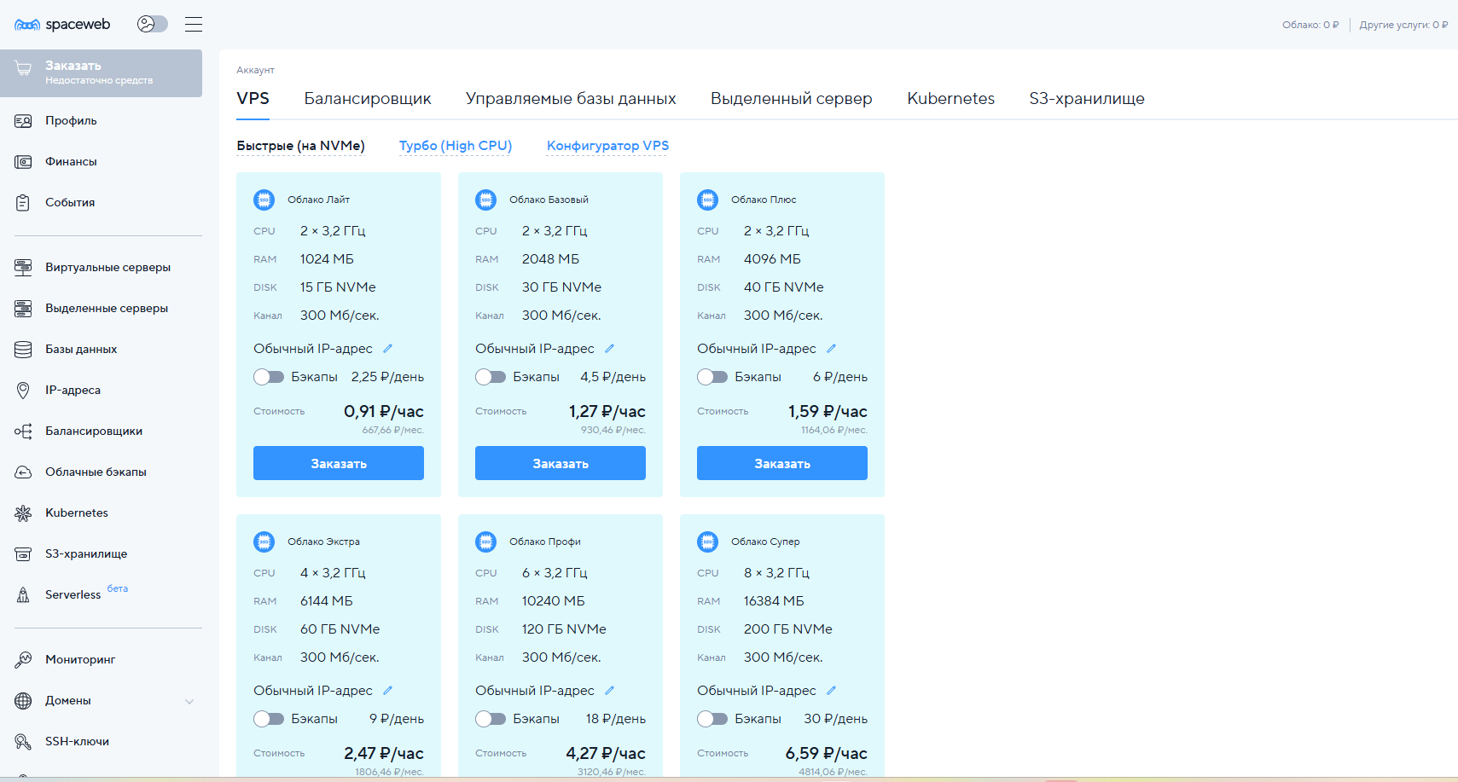Click the Выделенные серверы icon
Image resolution: width=1458 pixels, height=782 pixels.
point(23,309)
